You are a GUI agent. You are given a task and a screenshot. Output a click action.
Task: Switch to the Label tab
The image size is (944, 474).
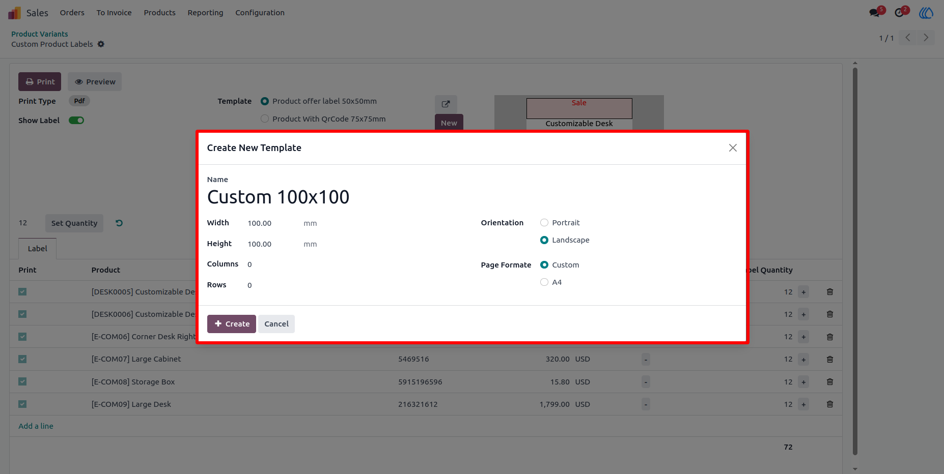tap(38, 249)
